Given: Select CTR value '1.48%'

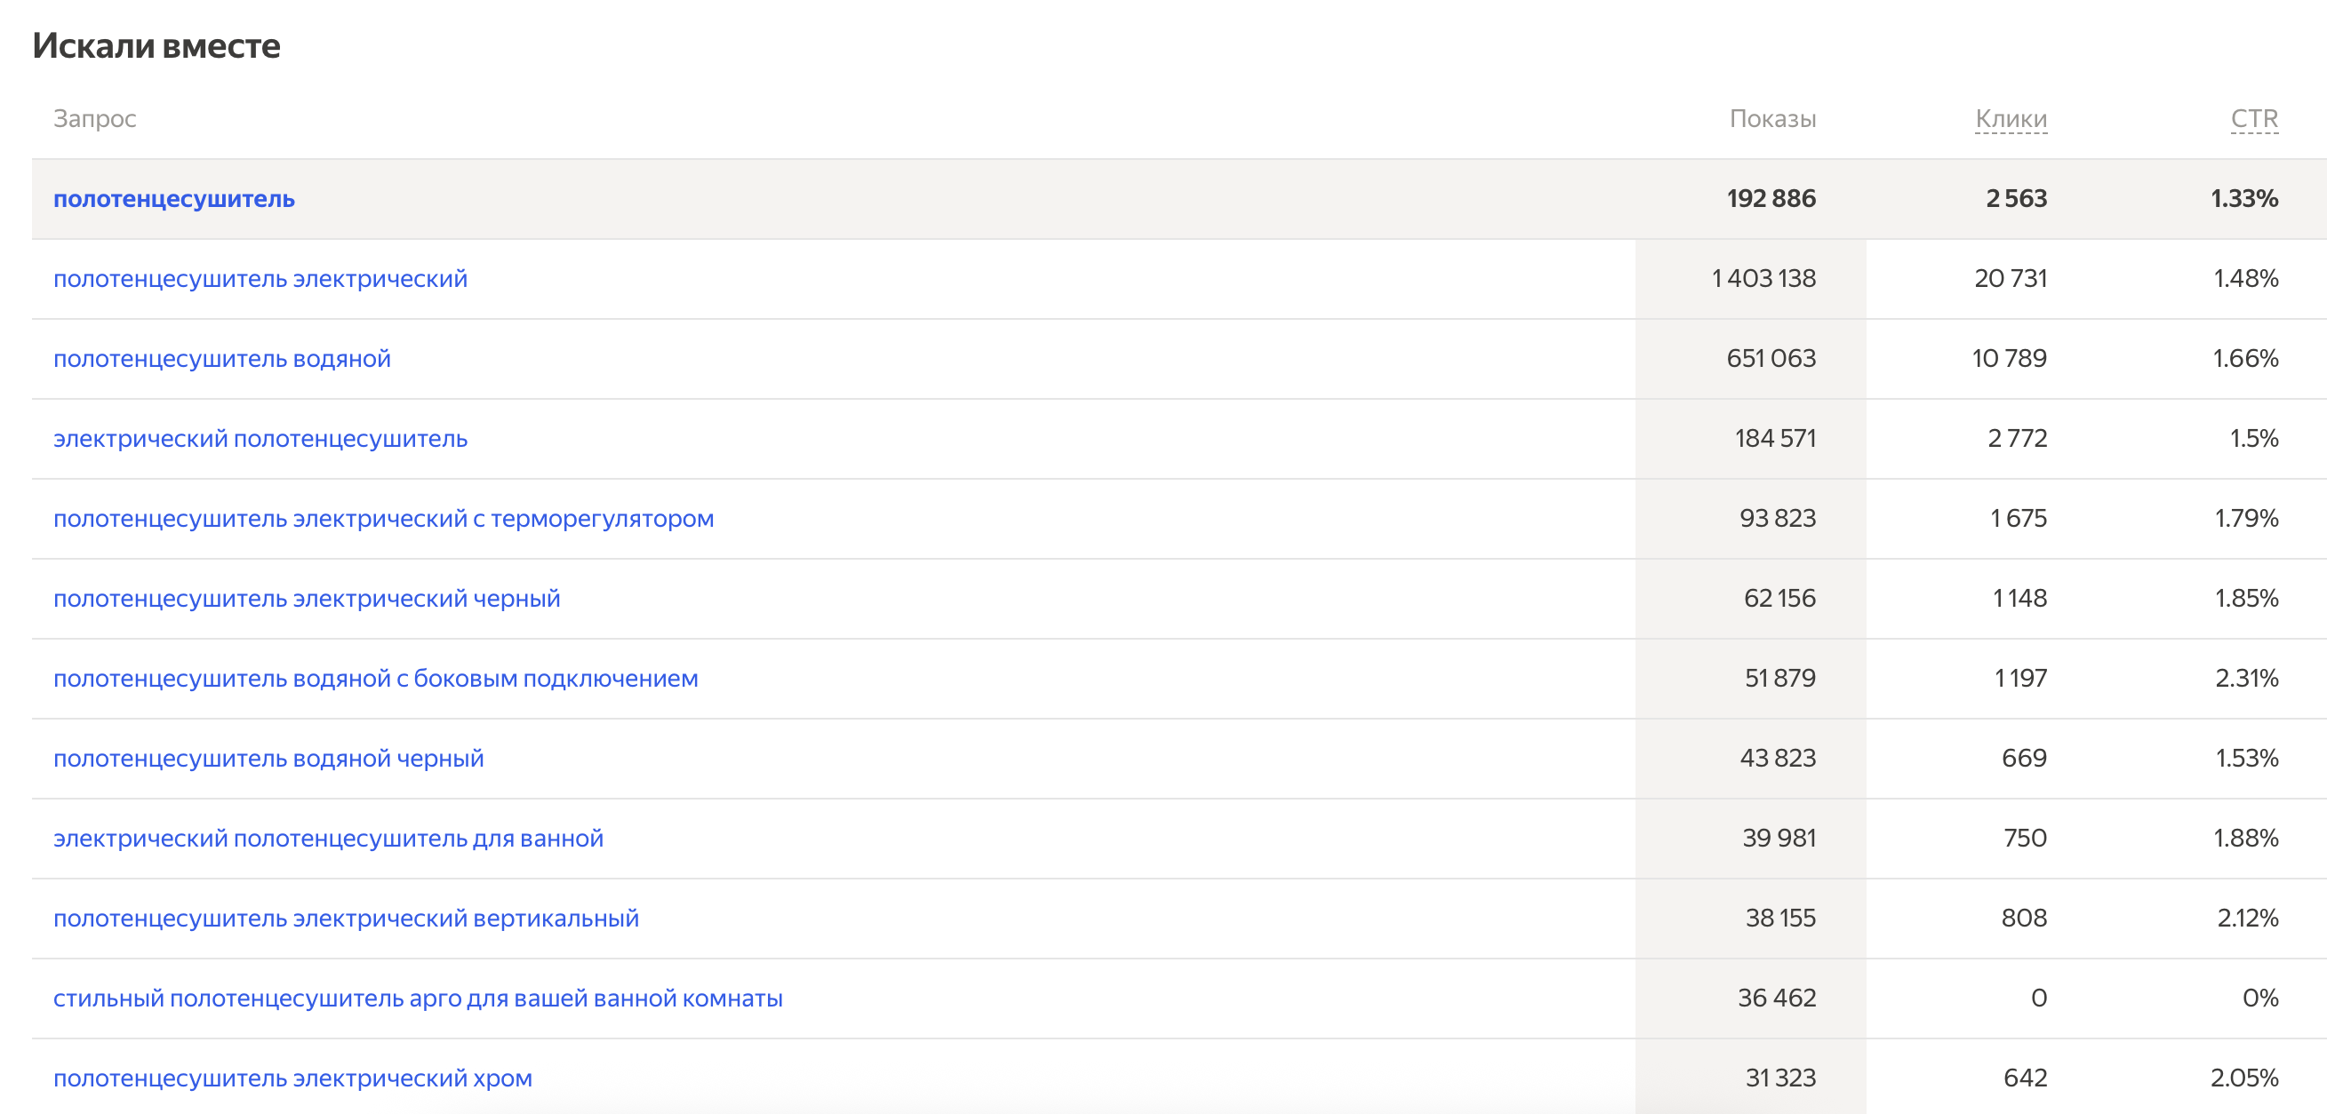Looking at the screenshot, I should coord(2246,279).
